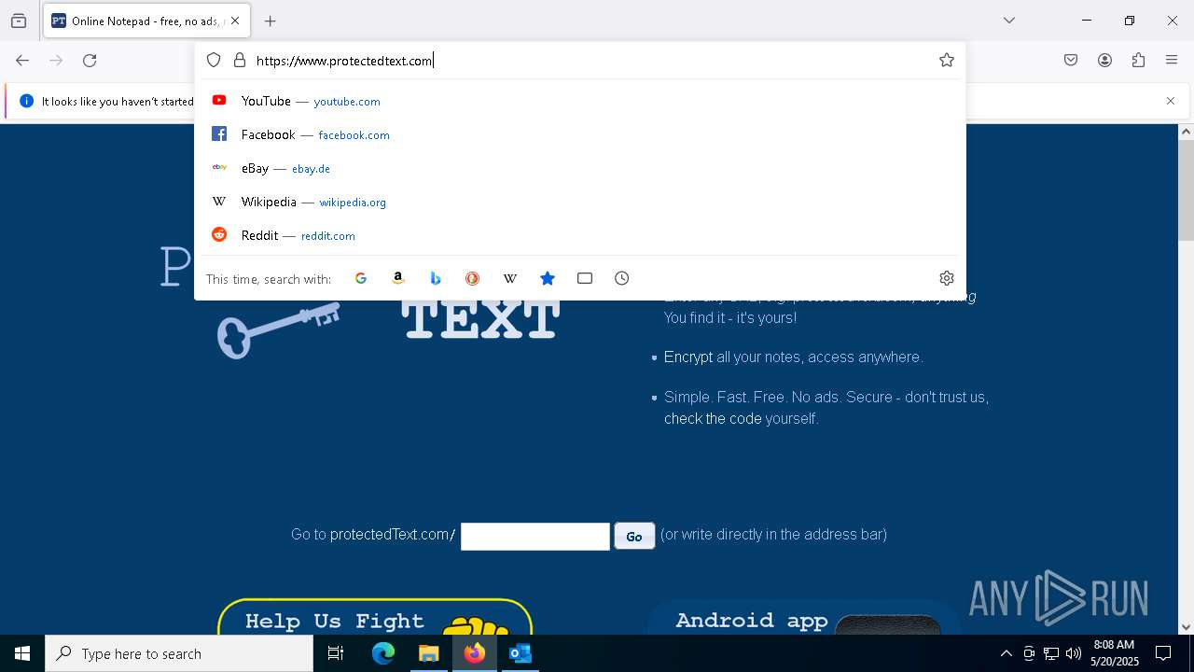Viewport: 1194px width, 672px height.
Task: Click the taskbar search box
Action: coord(179,653)
